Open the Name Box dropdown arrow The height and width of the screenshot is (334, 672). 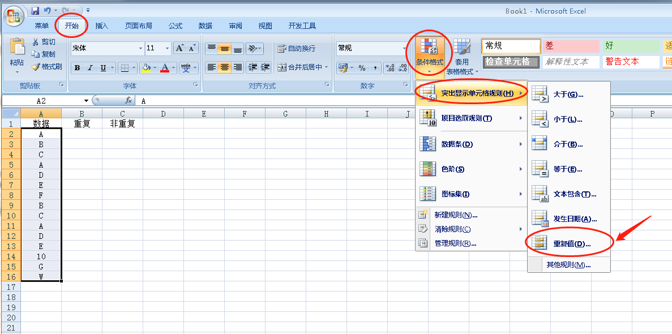[x=86, y=101]
